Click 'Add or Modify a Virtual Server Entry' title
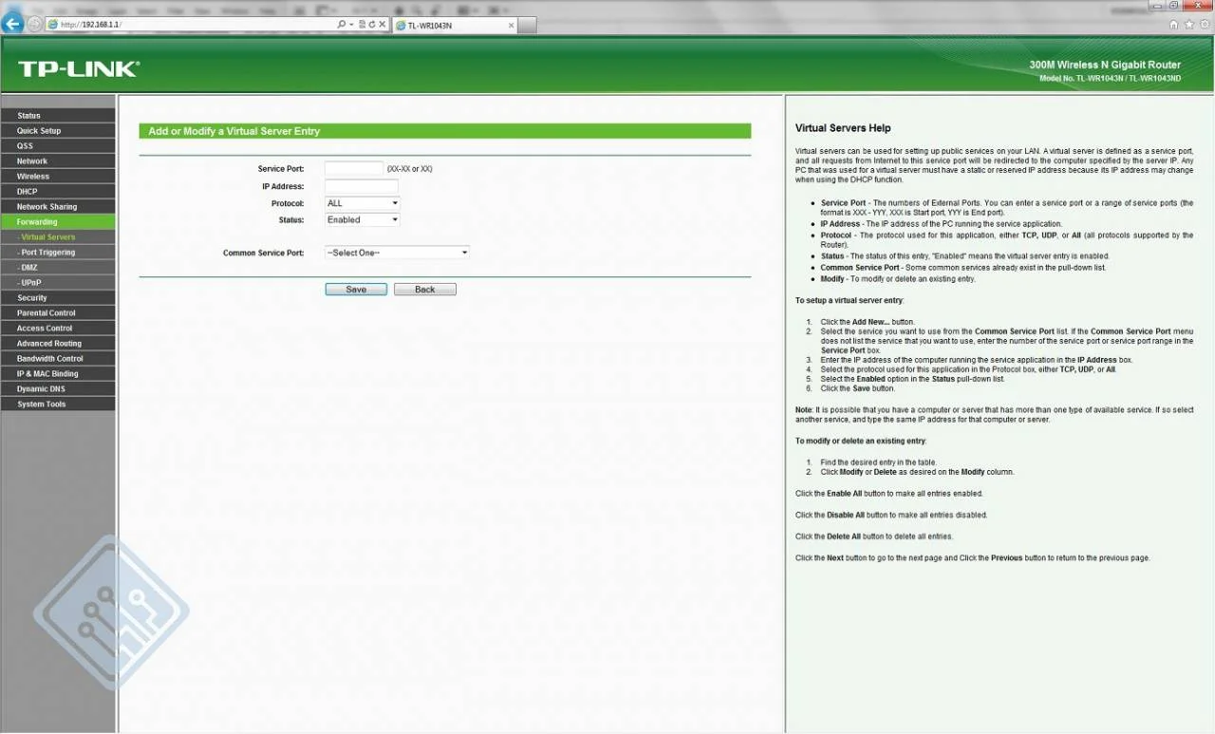This screenshot has width=1215, height=734. pyautogui.click(x=234, y=131)
